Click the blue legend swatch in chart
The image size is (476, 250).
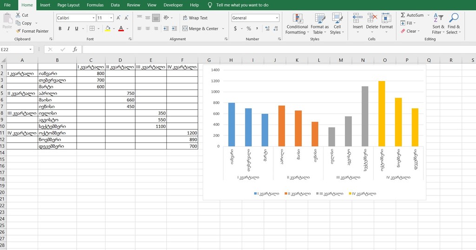point(255,193)
